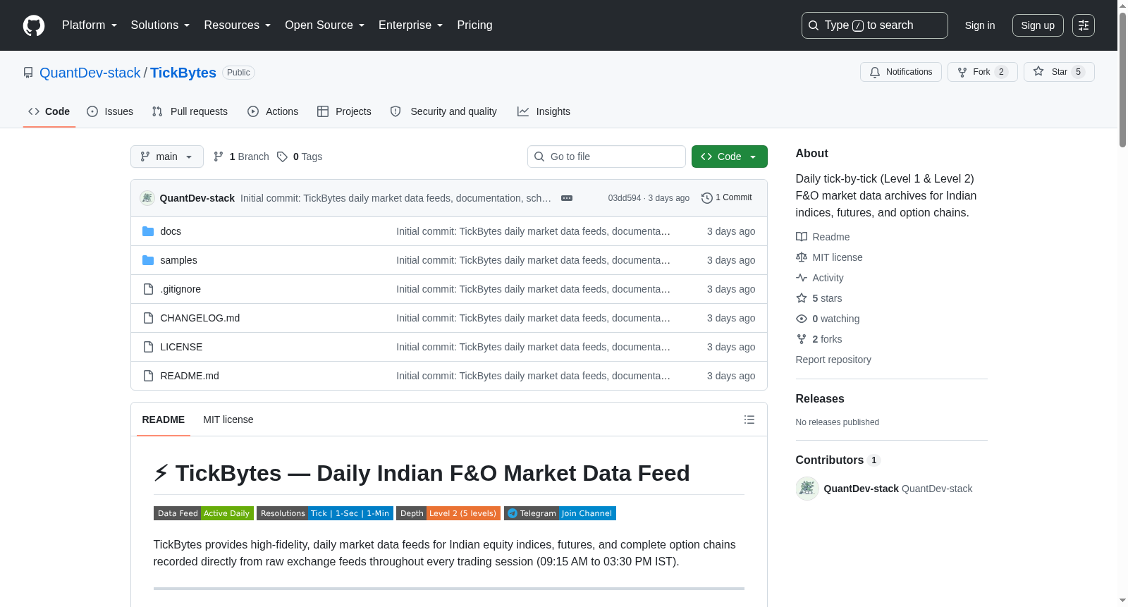Screen dimensions: 1128x607
Task: Open the Security and quality tab
Action: point(443,111)
